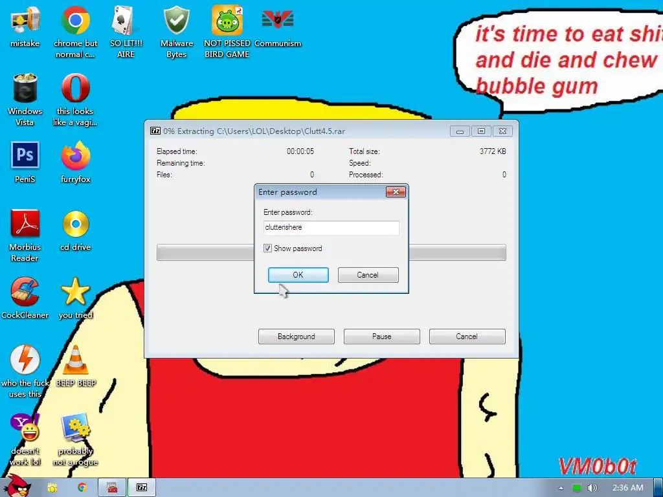Click the 2:36 AM taskbar clock
The width and height of the screenshot is (663, 497).
627,488
